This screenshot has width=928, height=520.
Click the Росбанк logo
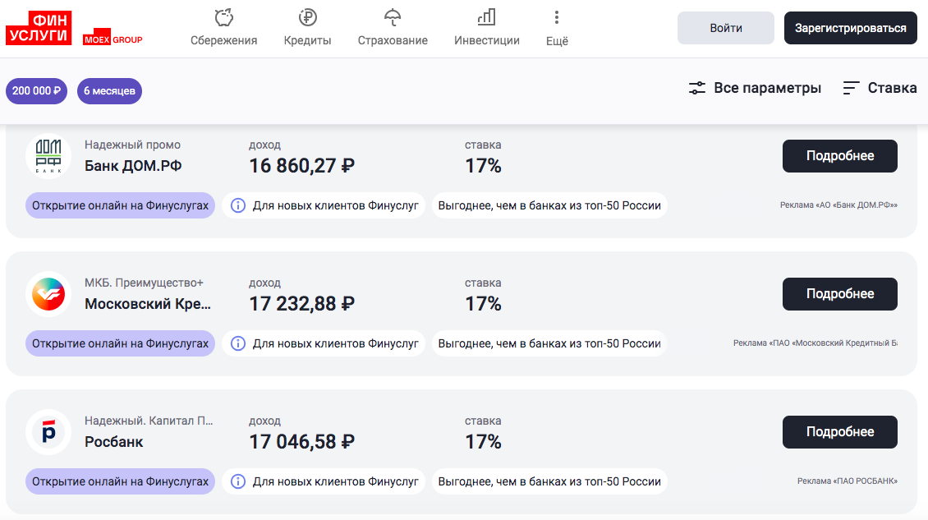[48, 432]
